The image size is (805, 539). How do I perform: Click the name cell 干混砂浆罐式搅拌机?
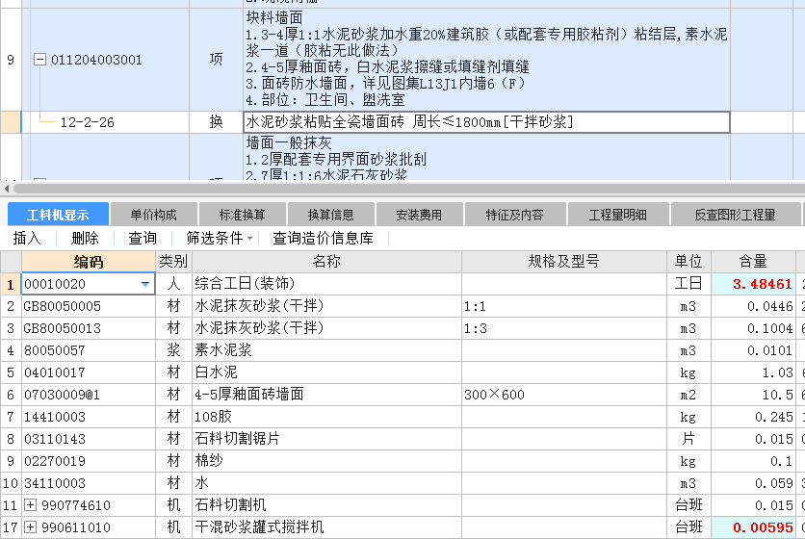[326, 527]
